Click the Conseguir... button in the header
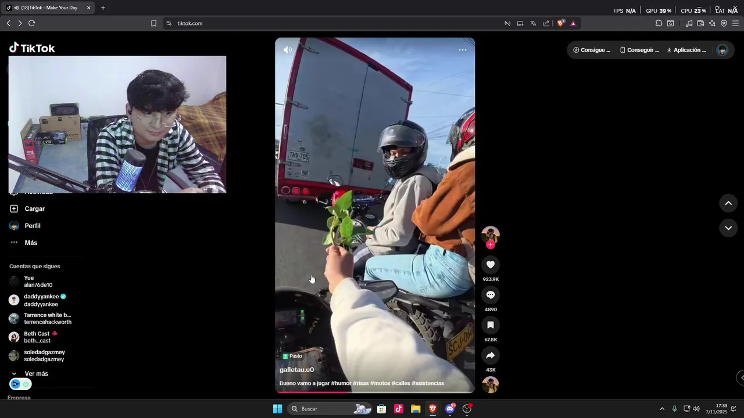 click(639, 50)
